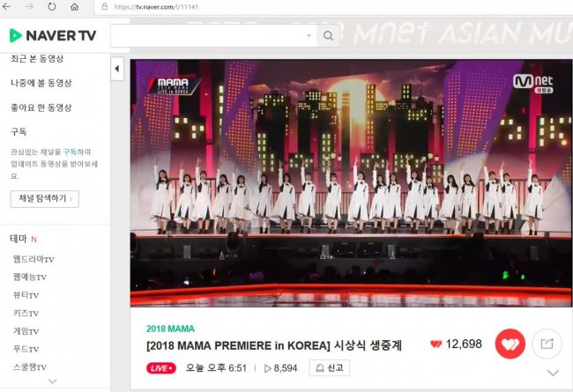Click the search input field
Screen dimensions: 573x392
[214, 36]
